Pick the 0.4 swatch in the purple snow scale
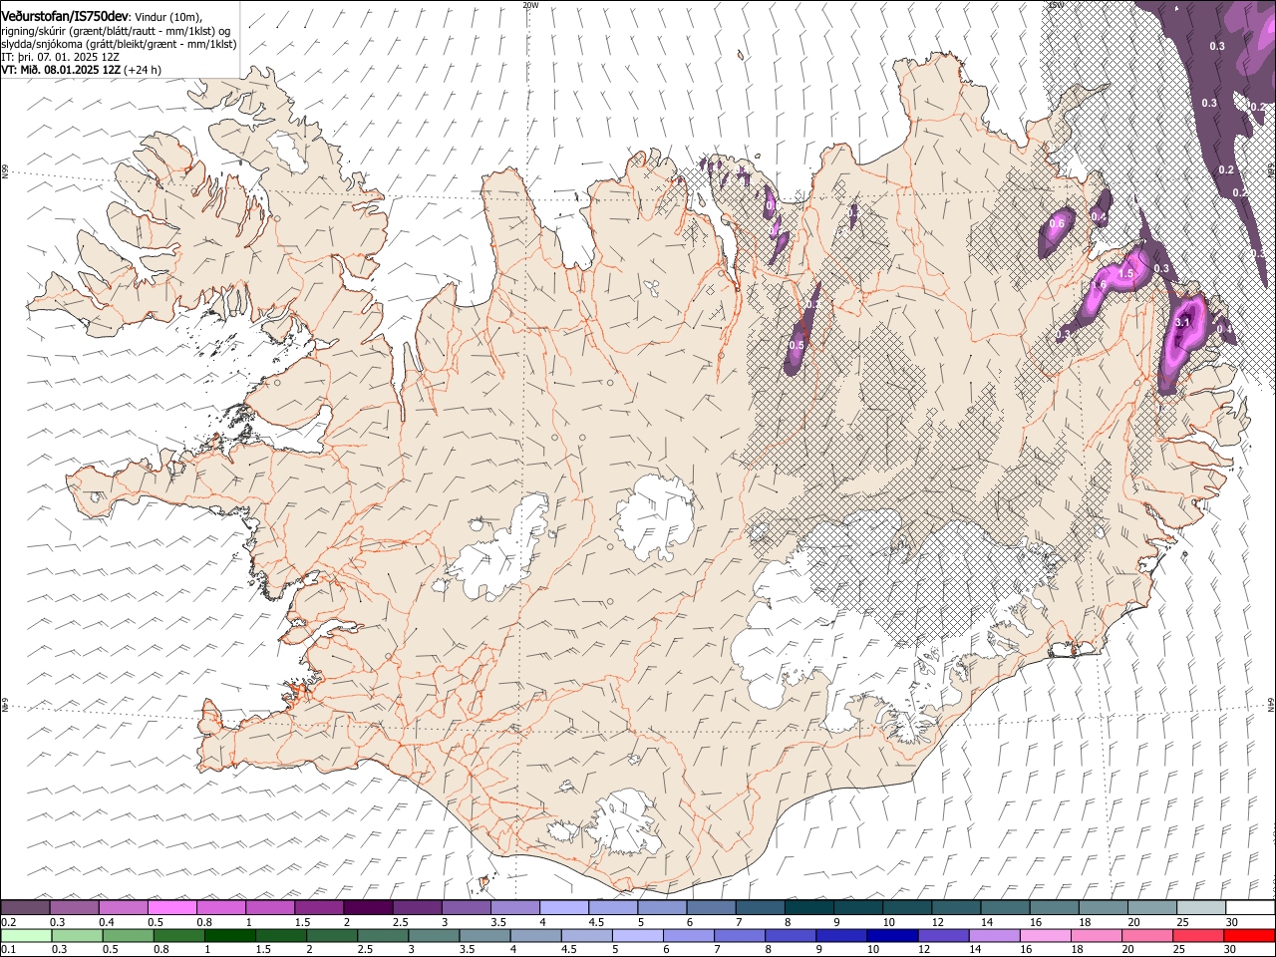The width and height of the screenshot is (1276, 957). click(x=123, y=908)
